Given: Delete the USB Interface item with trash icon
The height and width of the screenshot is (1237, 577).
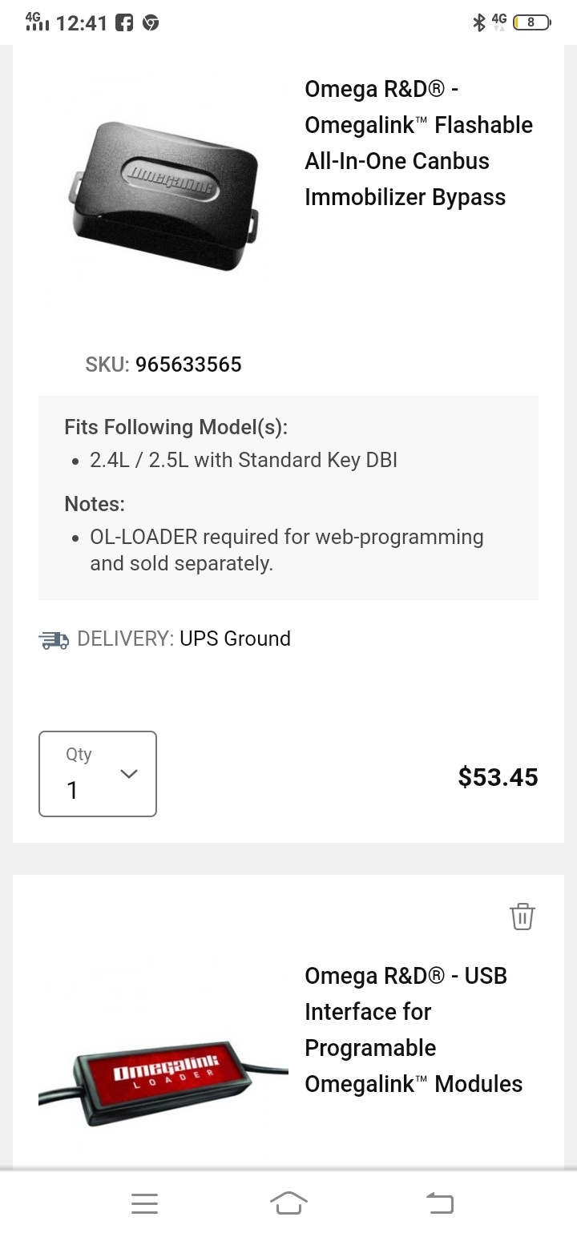Looking at the screenshot, I should [522, 917].
